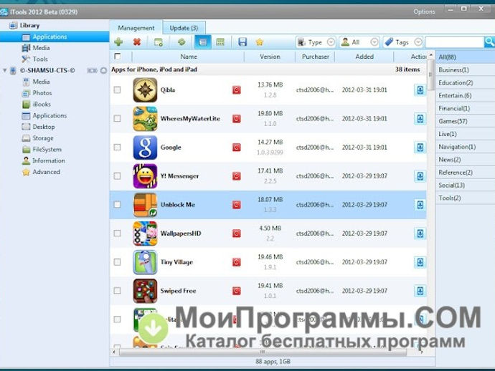The height and width of the screenshot is (371, 495).
Task: Switch to the Management tab
Action: click(136, 28)
